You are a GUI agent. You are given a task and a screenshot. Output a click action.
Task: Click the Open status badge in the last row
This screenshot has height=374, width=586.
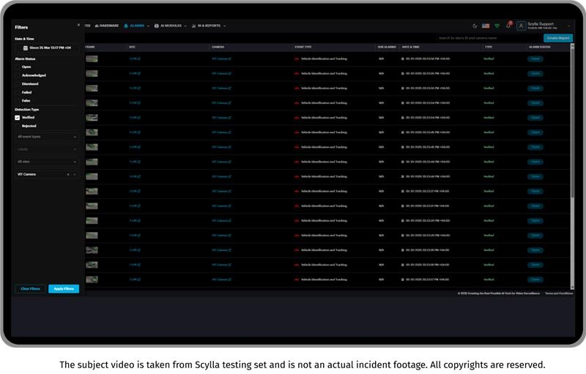(x=535, y=280)
